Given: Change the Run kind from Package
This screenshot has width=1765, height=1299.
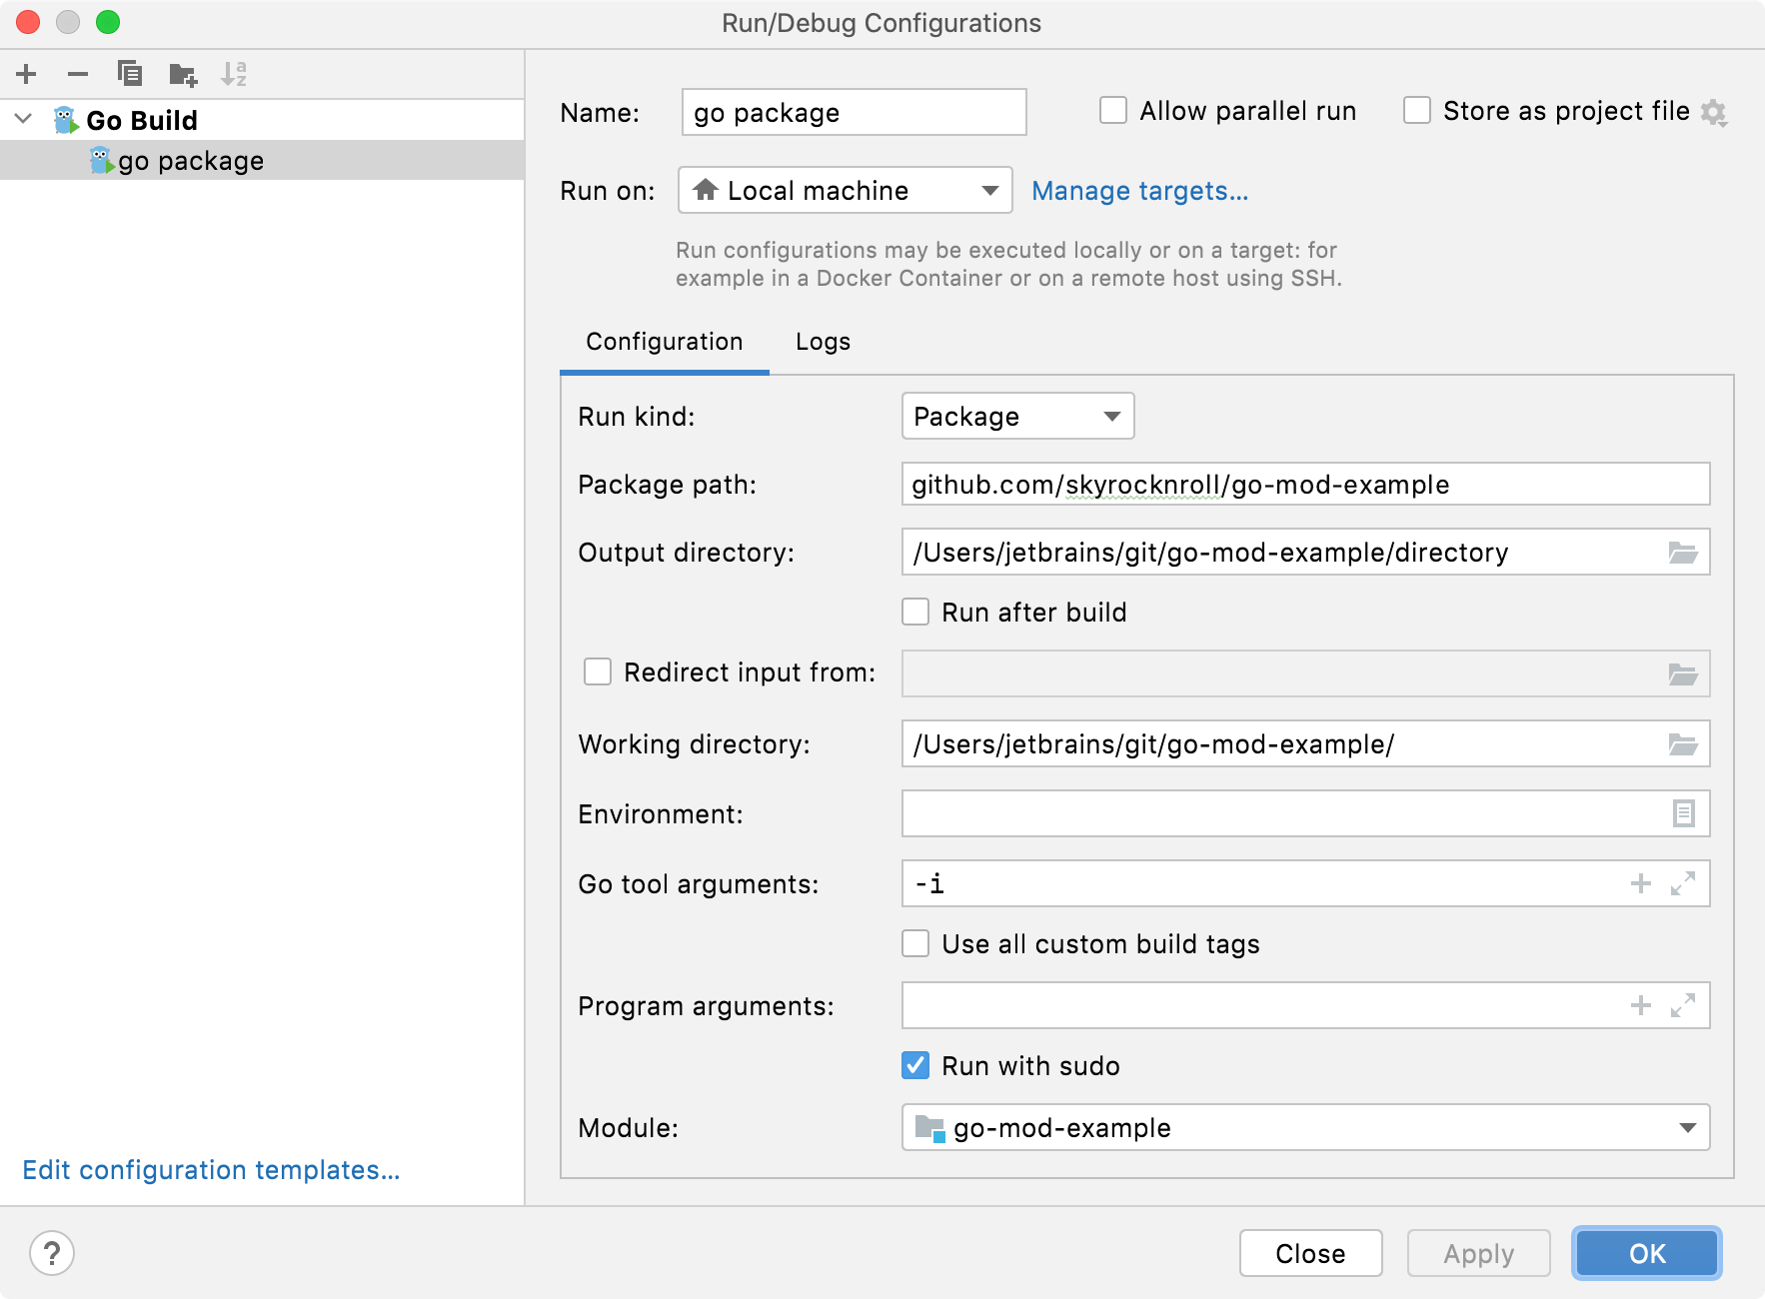Looking at the screenshot, I should coord(1112,416).
